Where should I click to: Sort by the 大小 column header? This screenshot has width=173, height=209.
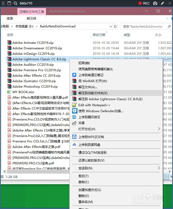click(158, 35)
